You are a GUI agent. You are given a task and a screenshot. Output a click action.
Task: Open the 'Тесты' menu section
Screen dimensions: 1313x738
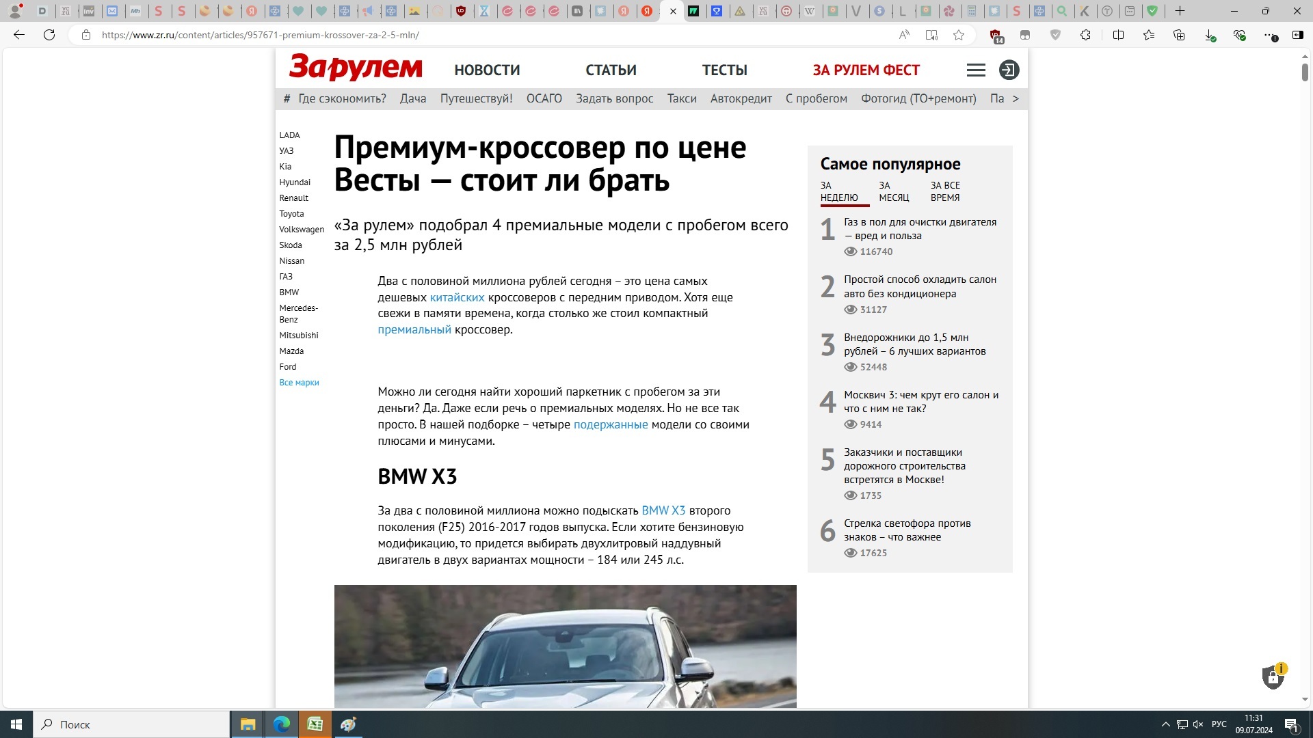(724, 70)
